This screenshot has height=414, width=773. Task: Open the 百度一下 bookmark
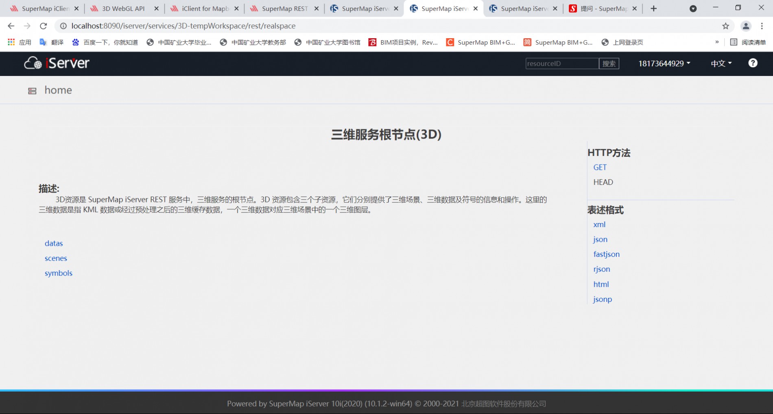[105, 42]
